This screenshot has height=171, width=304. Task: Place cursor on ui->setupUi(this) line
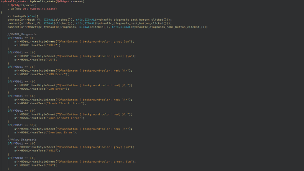(x=23, y=16)
